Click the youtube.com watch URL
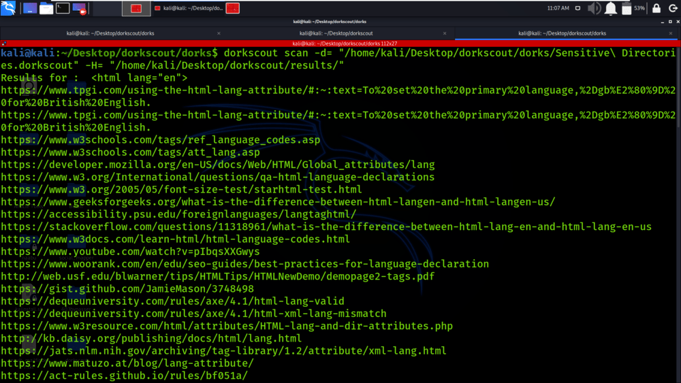This screenshot has height=383, width=681. click(130, 252)
